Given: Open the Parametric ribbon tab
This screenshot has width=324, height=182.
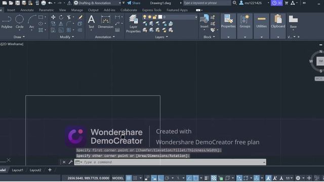Looking at the screenshot, I should [x=46, y=10].
